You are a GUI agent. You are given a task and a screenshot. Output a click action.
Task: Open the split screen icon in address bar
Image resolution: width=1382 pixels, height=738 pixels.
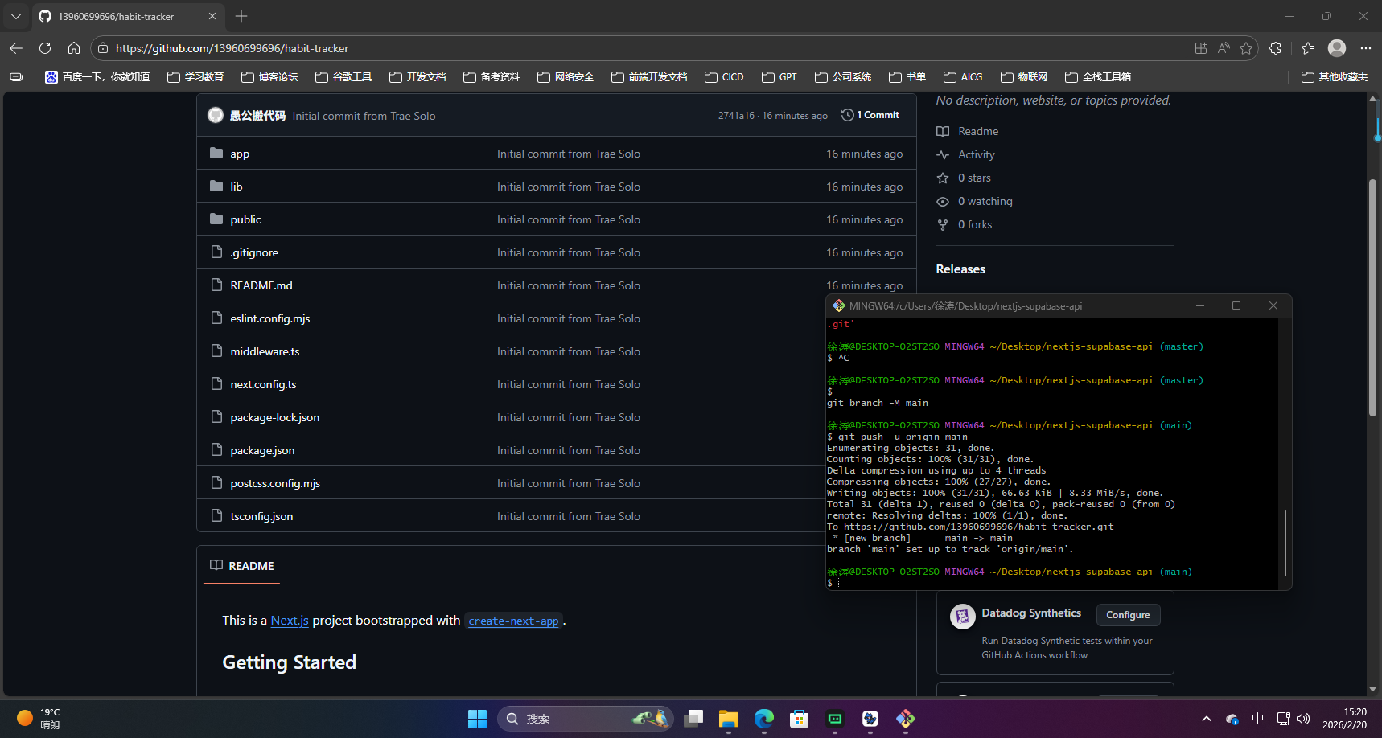pos(1201,48)
